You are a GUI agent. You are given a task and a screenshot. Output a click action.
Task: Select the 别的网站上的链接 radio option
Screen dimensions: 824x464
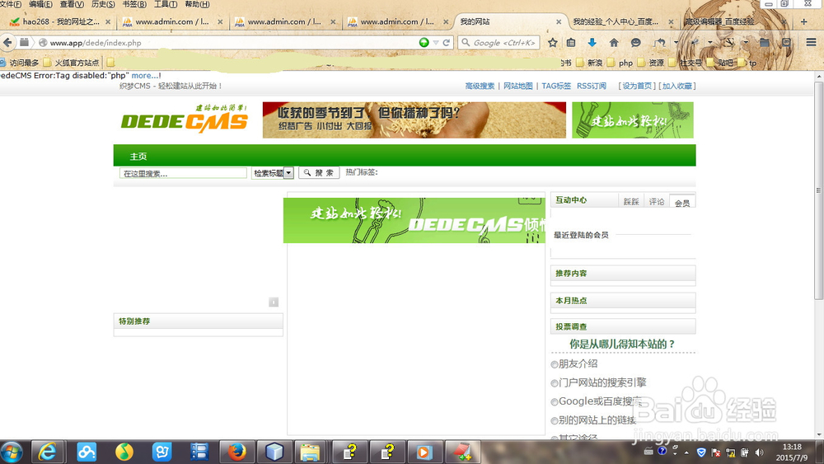tap(555, 420)
